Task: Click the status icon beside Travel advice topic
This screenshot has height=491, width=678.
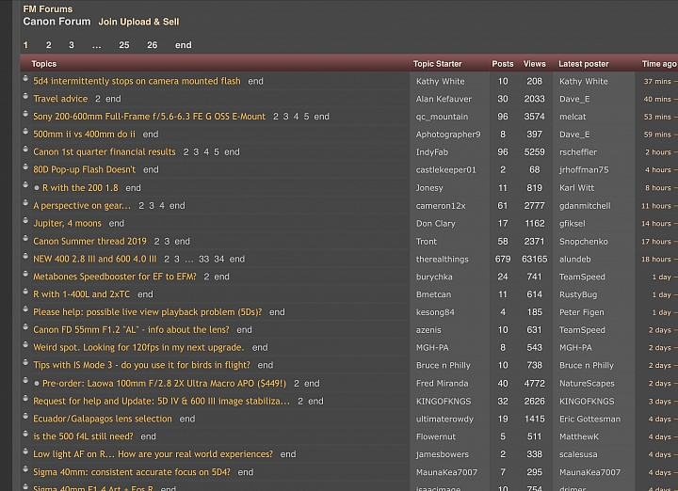Action: [25, 96]
